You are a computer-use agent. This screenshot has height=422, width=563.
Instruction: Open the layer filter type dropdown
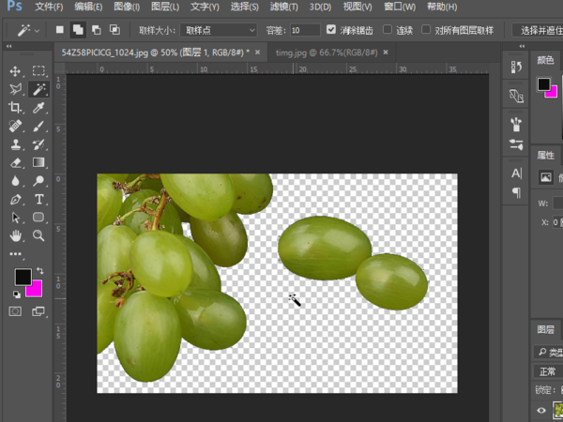[x=549, y=353]
